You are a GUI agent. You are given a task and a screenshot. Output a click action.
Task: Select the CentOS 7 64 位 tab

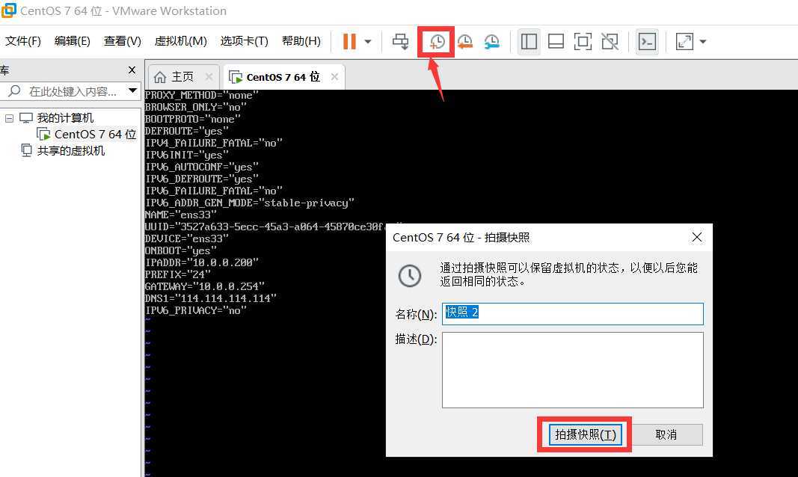coord(283,77)
